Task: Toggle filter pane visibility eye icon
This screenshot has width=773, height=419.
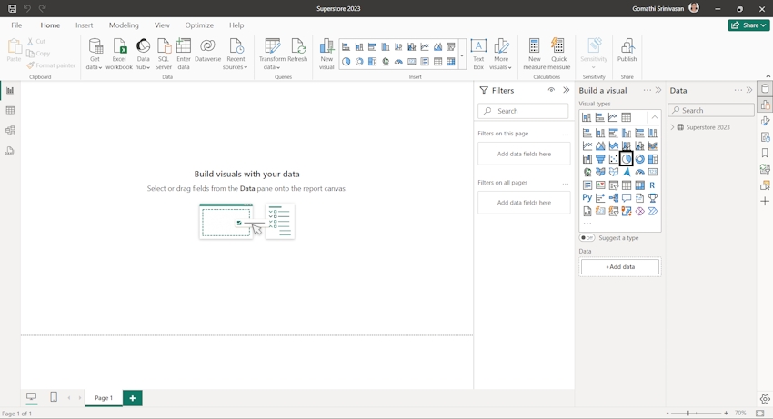Action: click(x=551, y=90)
